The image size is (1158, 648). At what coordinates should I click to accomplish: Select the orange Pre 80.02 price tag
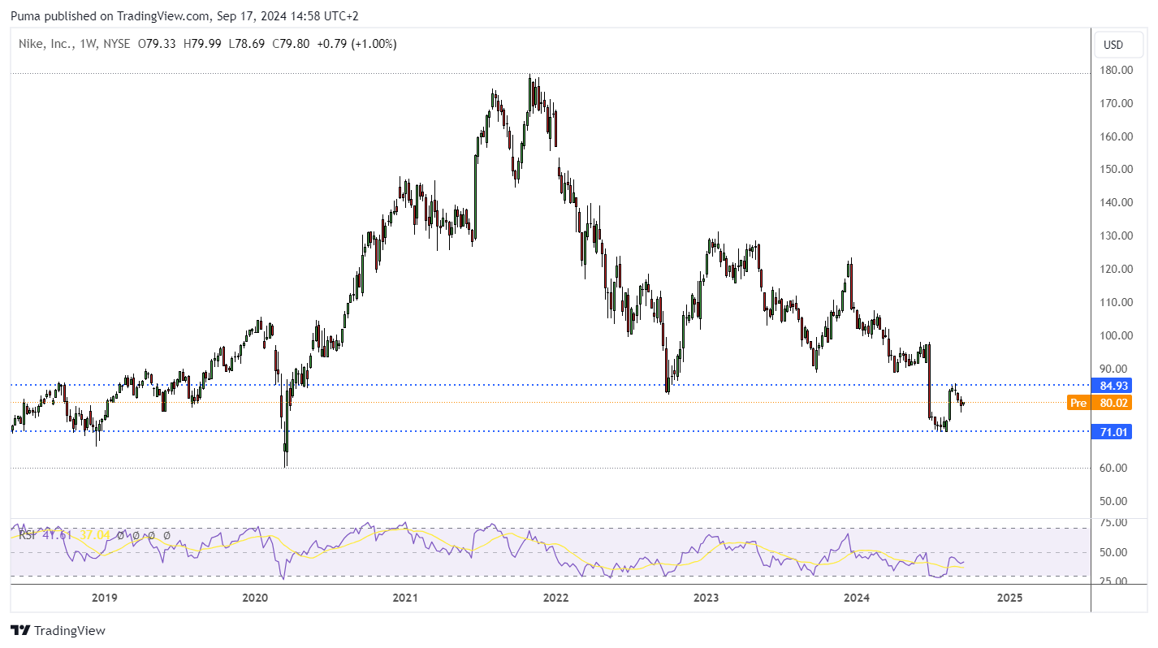pyautogui.click(x=1099, y=403)
